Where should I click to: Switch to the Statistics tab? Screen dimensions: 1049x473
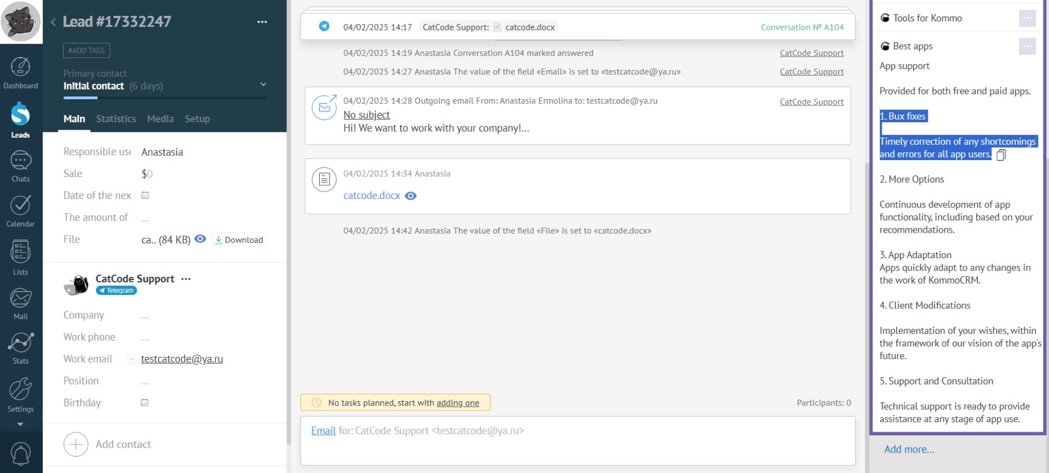pos(116,119)
